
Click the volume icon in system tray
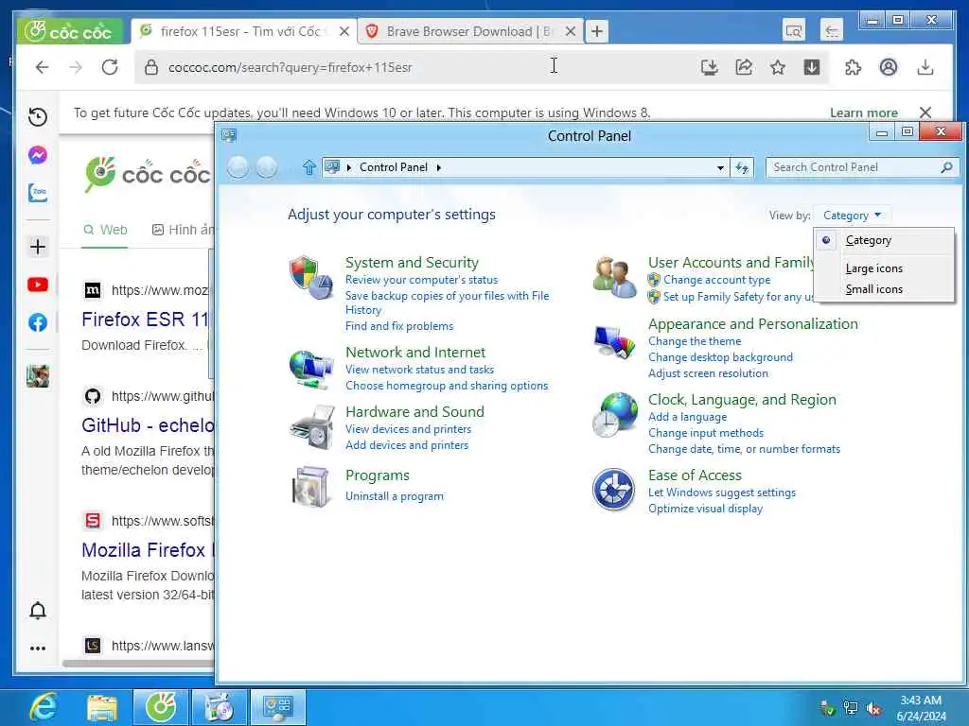coord(873,709)
